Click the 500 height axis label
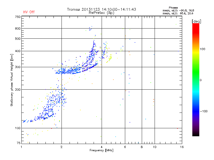The height and width of the screenshot is (160, 214). (18, 39)
